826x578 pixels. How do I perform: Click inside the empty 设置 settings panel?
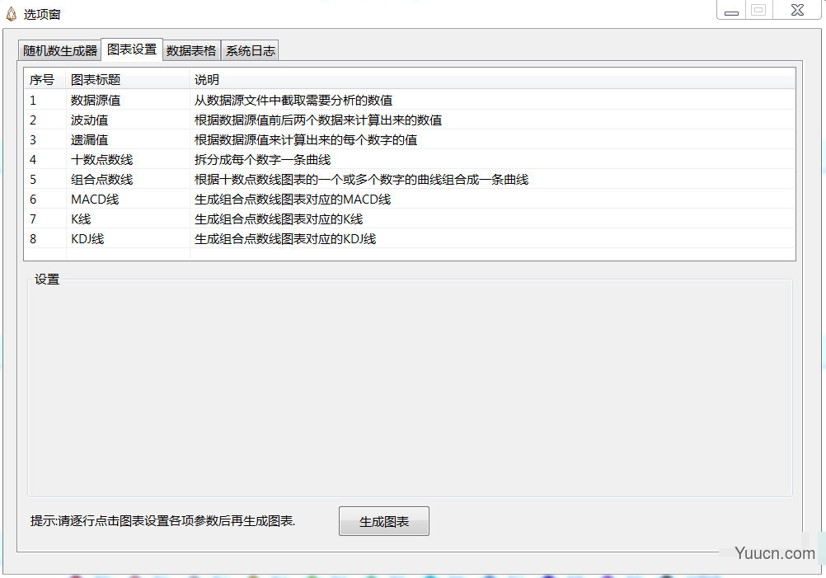[x=412, y=388]
